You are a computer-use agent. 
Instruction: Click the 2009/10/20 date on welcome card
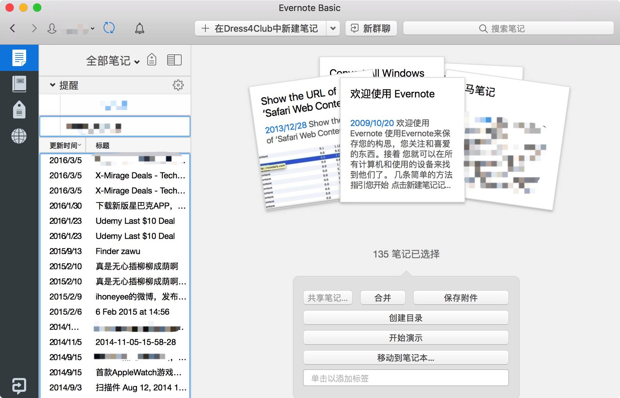(x=372, y=123)
